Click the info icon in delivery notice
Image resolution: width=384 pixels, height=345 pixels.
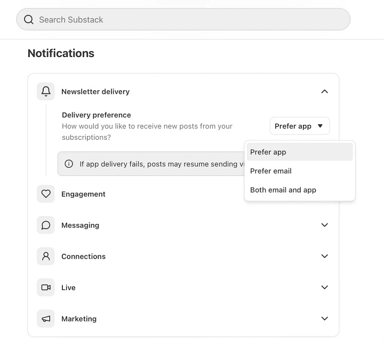(x=69, y=164)
